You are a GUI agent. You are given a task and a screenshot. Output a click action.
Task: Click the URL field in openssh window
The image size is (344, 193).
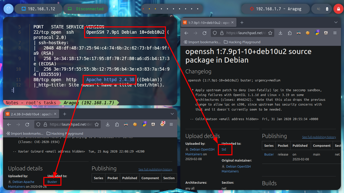click(246, 33)
